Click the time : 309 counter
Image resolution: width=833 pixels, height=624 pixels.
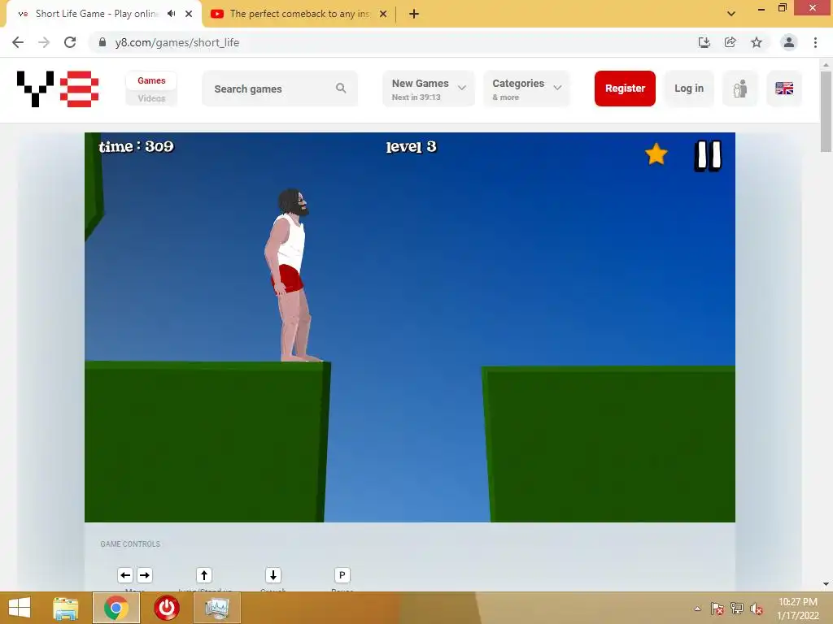coord(136,146)
